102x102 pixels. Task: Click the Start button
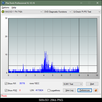[92, 84]
